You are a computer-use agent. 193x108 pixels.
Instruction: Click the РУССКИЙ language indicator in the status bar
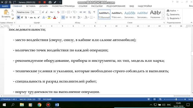(47, 99)
